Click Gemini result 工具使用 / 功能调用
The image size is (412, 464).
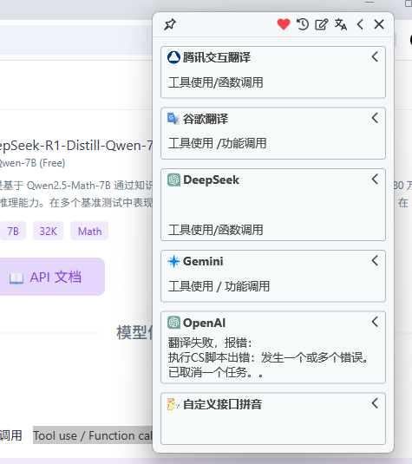(219, 286)
